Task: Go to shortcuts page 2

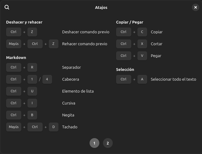Action: coord(108,143)
